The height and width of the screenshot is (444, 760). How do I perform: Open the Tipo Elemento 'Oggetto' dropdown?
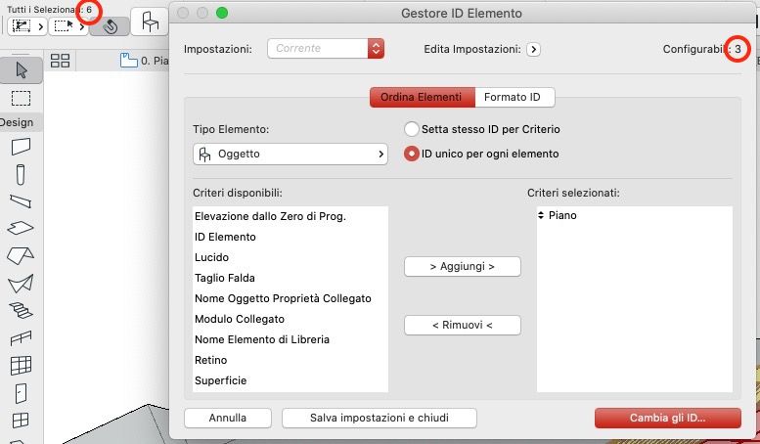pyautogui.click(x=290, y=154)
